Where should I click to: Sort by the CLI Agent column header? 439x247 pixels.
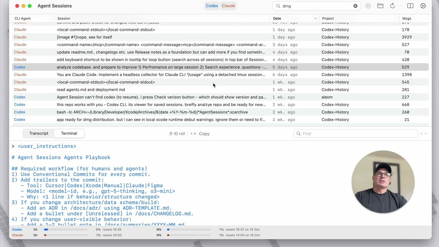tap(23, 19)
